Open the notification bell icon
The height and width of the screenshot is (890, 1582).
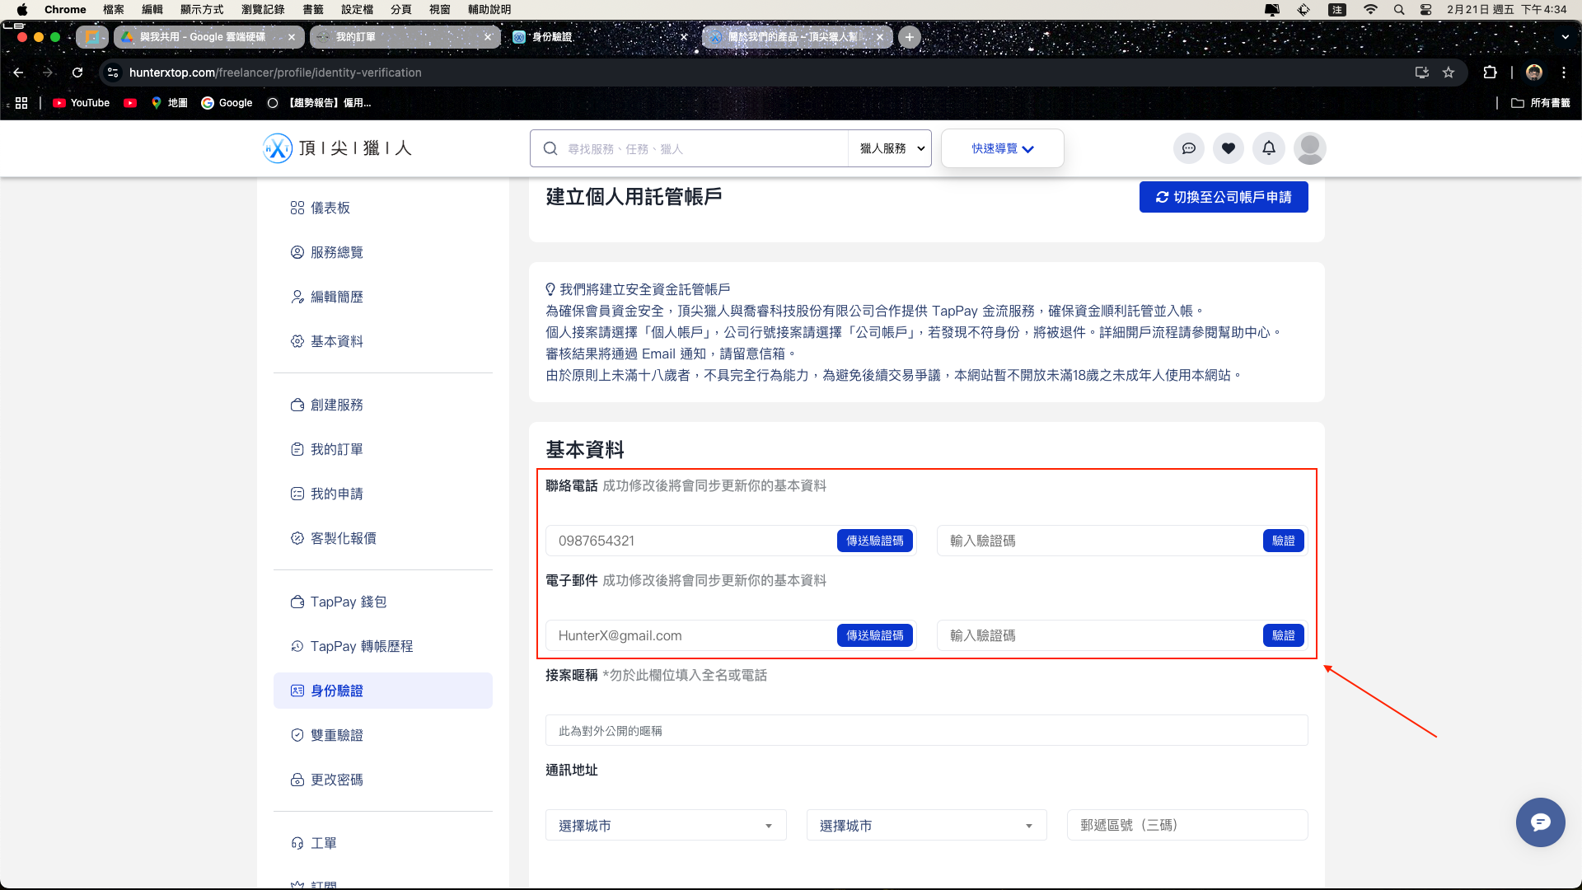[x=1268, y=148]
